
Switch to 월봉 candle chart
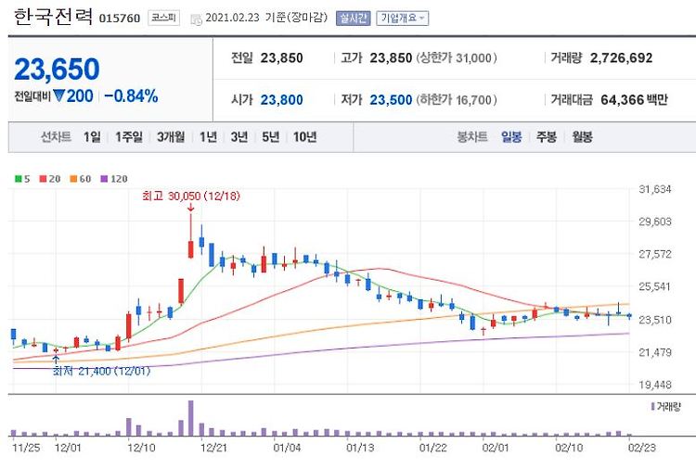point(582,137)
